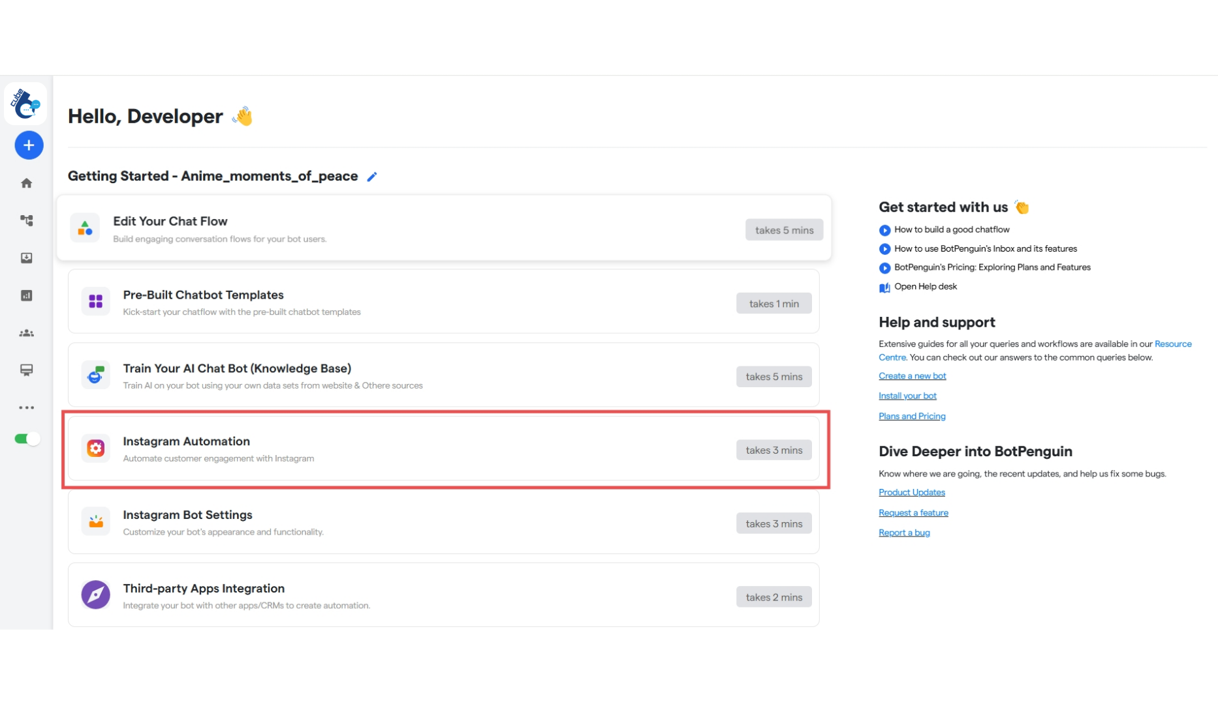This screenshot has width=1218, height=704.
Task: Click the Instagram Automation icon
Action: point(96,448)
